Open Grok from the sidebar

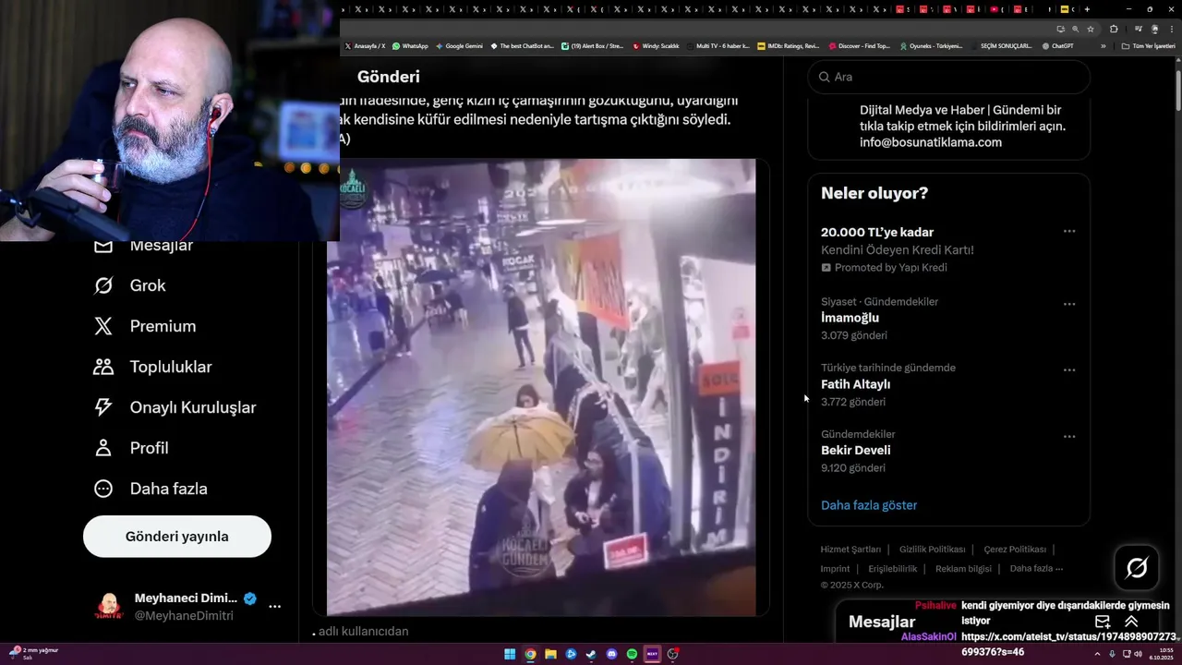pyautogui.click(x=129, y=285)
